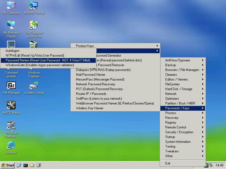This screenshot has width=226, height=169.
Task: Click the Start button
Action: tap(8, 165)
